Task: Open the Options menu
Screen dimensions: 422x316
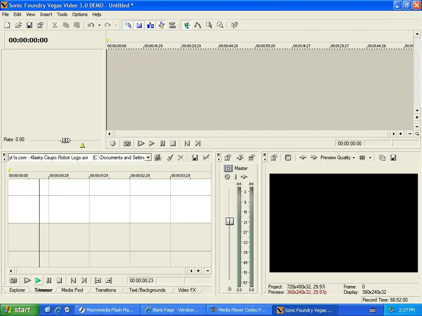Action: point(80,14)
